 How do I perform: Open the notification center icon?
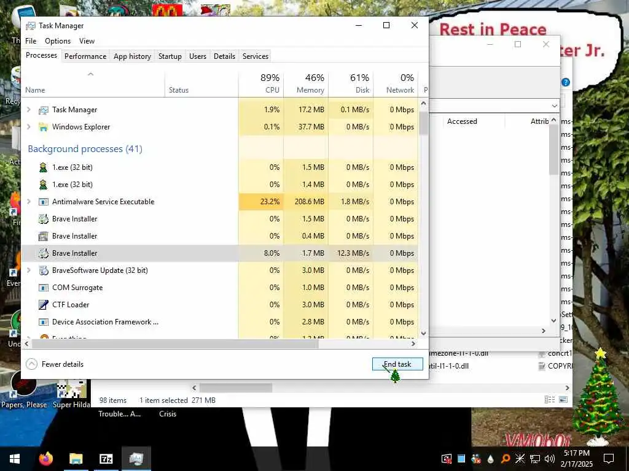coord(609,459)
